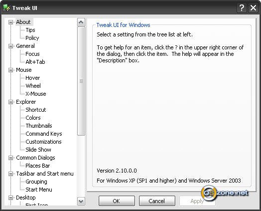The height and width of the screenshot is (211, 261).
Task: Click the Cancel button
Action: (157, 201)
